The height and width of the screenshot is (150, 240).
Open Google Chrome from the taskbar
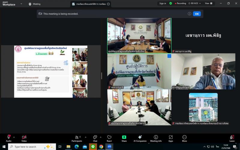pyautogui.click(x=101, y=147)
